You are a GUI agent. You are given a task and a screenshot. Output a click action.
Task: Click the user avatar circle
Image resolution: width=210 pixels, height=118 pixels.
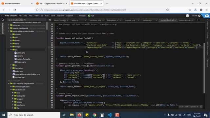[x=187, y=16]
